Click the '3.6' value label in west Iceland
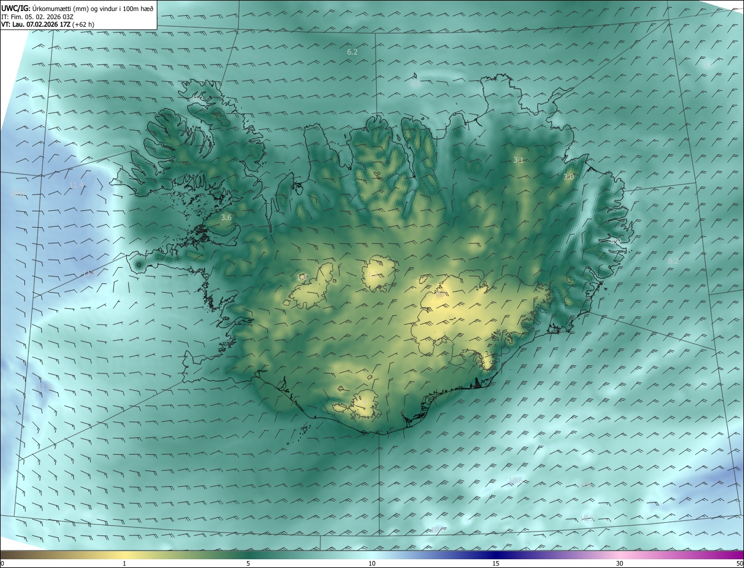 226,218
